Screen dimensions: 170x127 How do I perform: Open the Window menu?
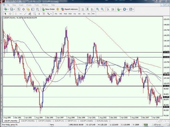click(45, 5)
